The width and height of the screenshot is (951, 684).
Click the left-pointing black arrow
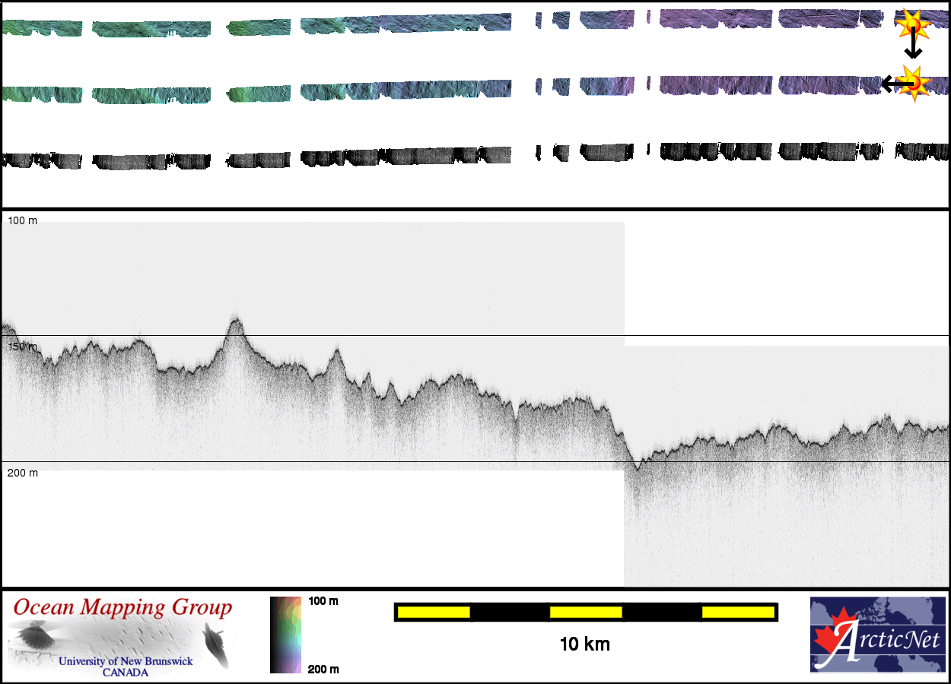pos(890,84)
